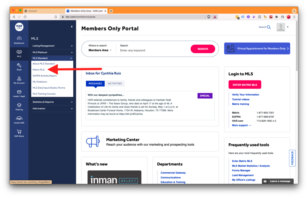This screenshot has width=308, height=197.
Task: Click Leave a message chat button
Action: pos(278,181)
